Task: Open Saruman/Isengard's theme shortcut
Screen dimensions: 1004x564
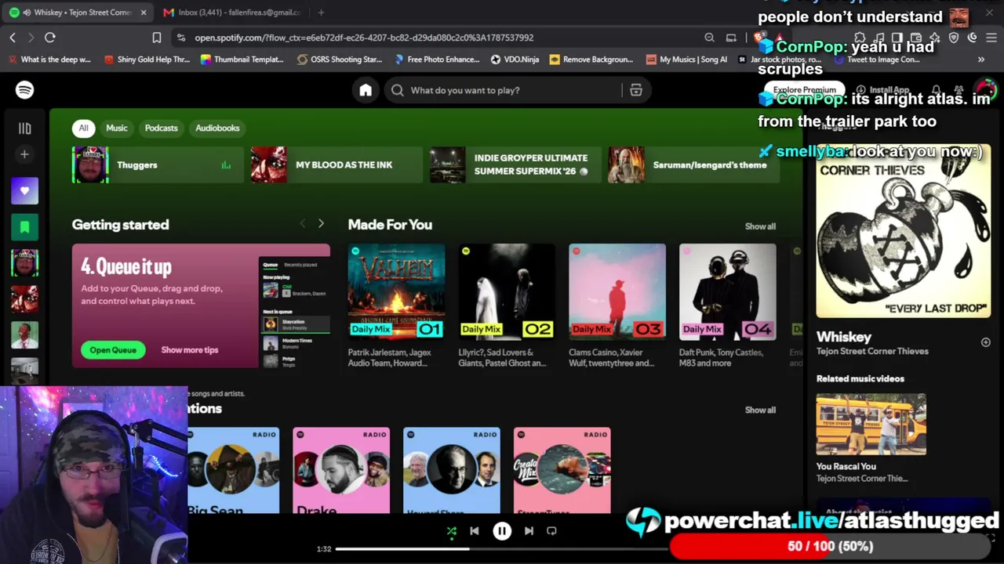Action: [694, 165]
